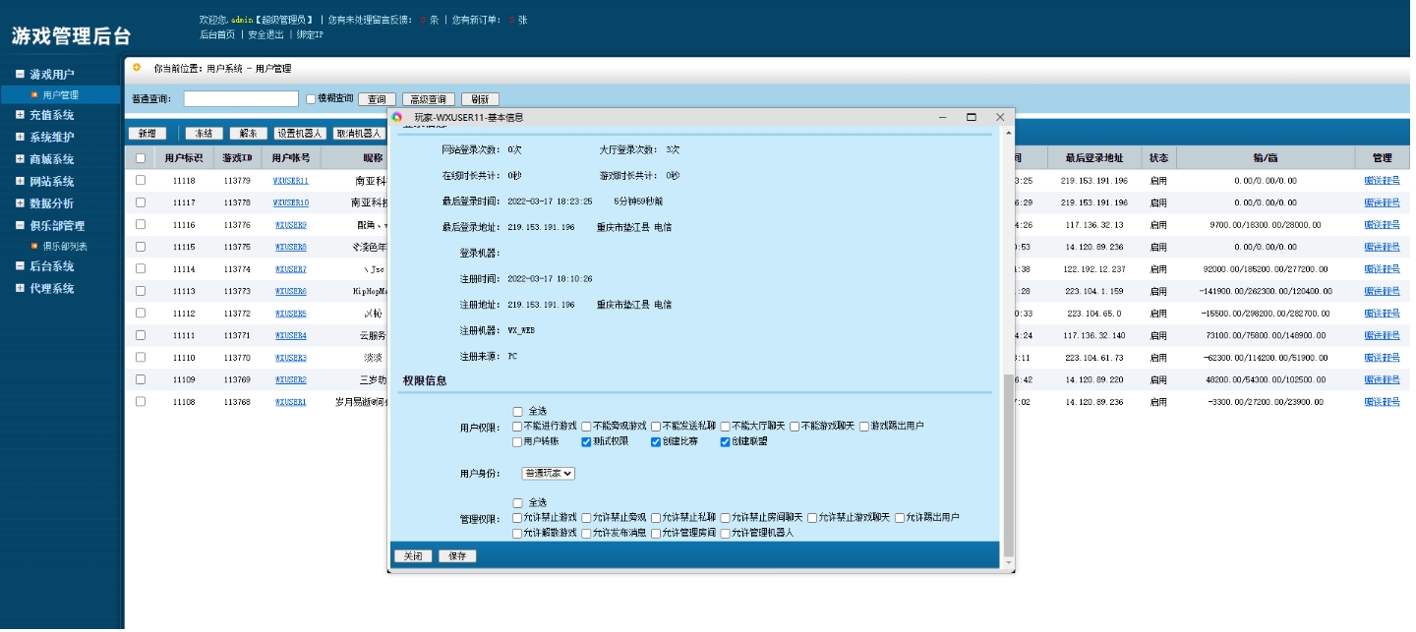Expand the 代理系统 sidebar section
This screenshot has height=632, width=1416.
tap(20, 288)
